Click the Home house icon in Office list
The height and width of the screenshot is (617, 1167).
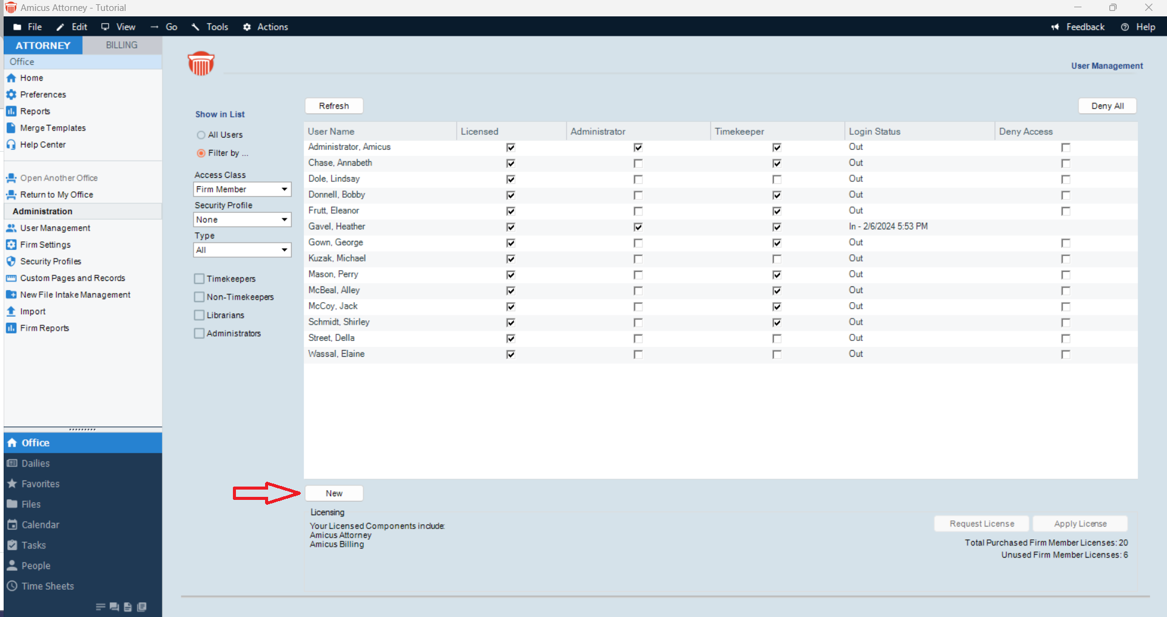pos(11,78)
